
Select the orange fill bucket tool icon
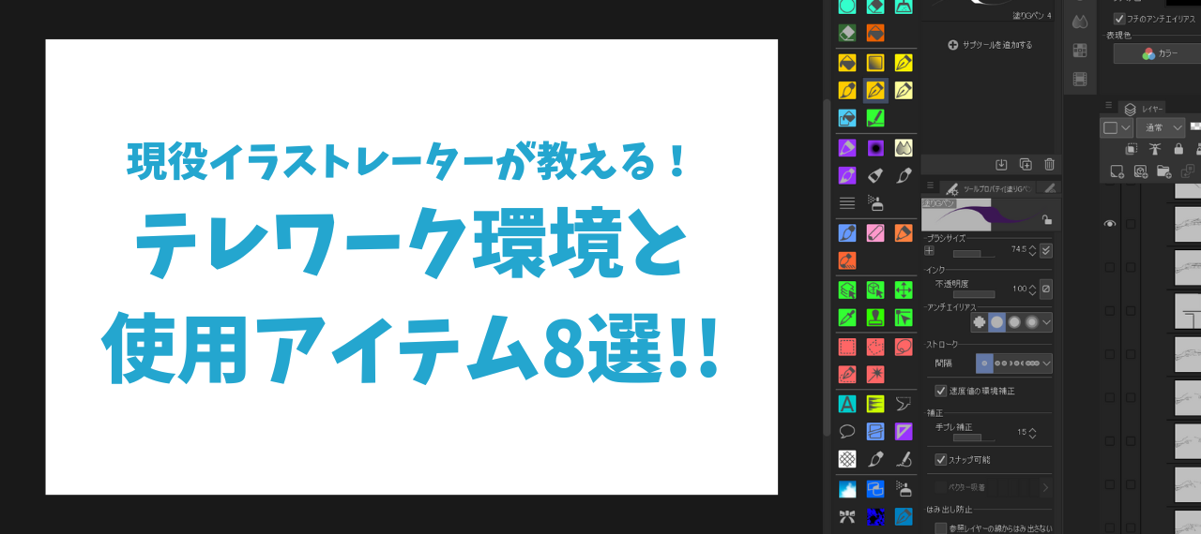pyautogui.click(x=875, y=33)
